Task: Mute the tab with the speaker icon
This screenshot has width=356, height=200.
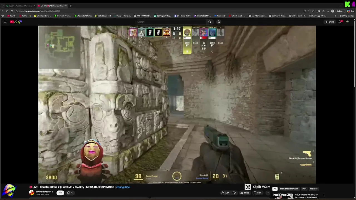Action: 42,6
